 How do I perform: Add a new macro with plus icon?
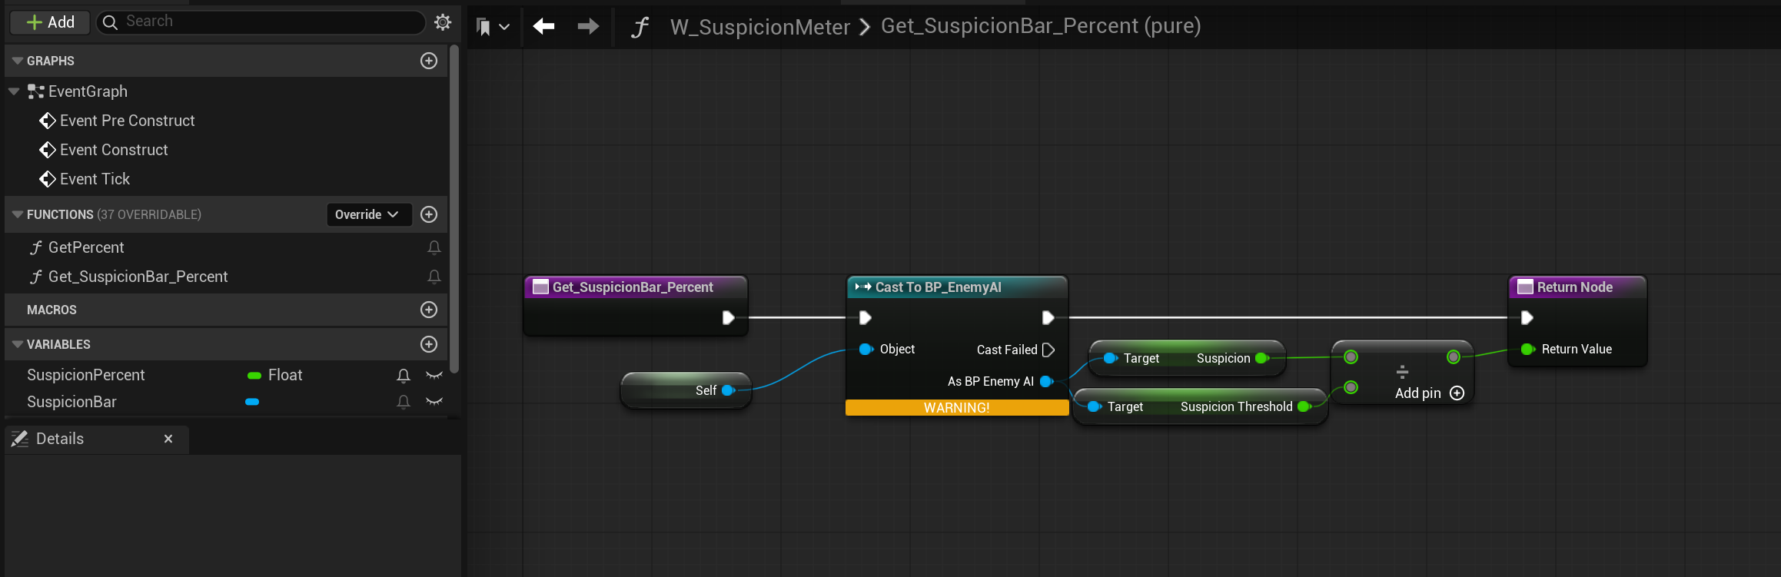429,310
